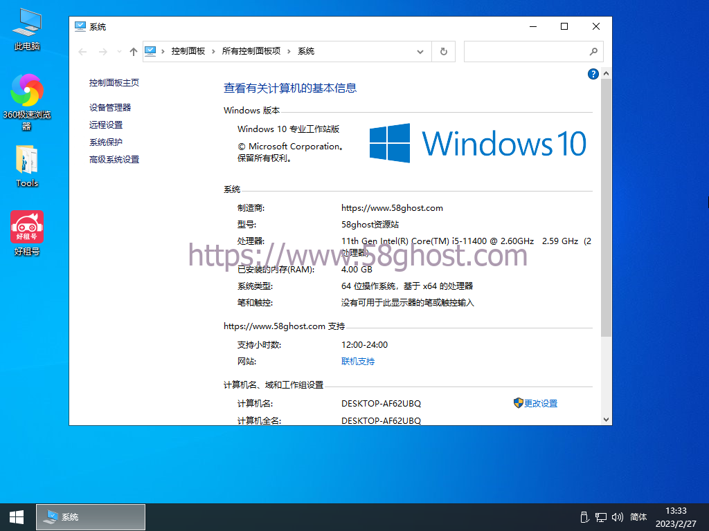Open 高级系统设置 from the sidebar
The height and width of the screenshot is (531, 709).
click(114, 160)
